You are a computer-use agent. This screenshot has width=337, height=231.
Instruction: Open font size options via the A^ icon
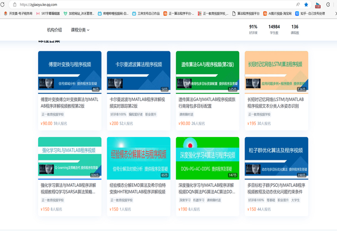pyautogui.click(x=299, y=5)
